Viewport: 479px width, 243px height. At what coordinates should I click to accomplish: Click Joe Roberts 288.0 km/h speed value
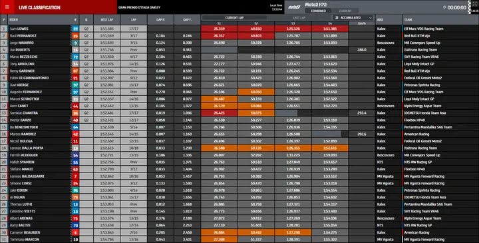pyautogui.click(x=362, y=50)
